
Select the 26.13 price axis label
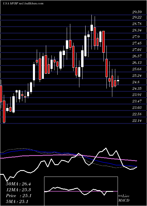coord(137,62)
